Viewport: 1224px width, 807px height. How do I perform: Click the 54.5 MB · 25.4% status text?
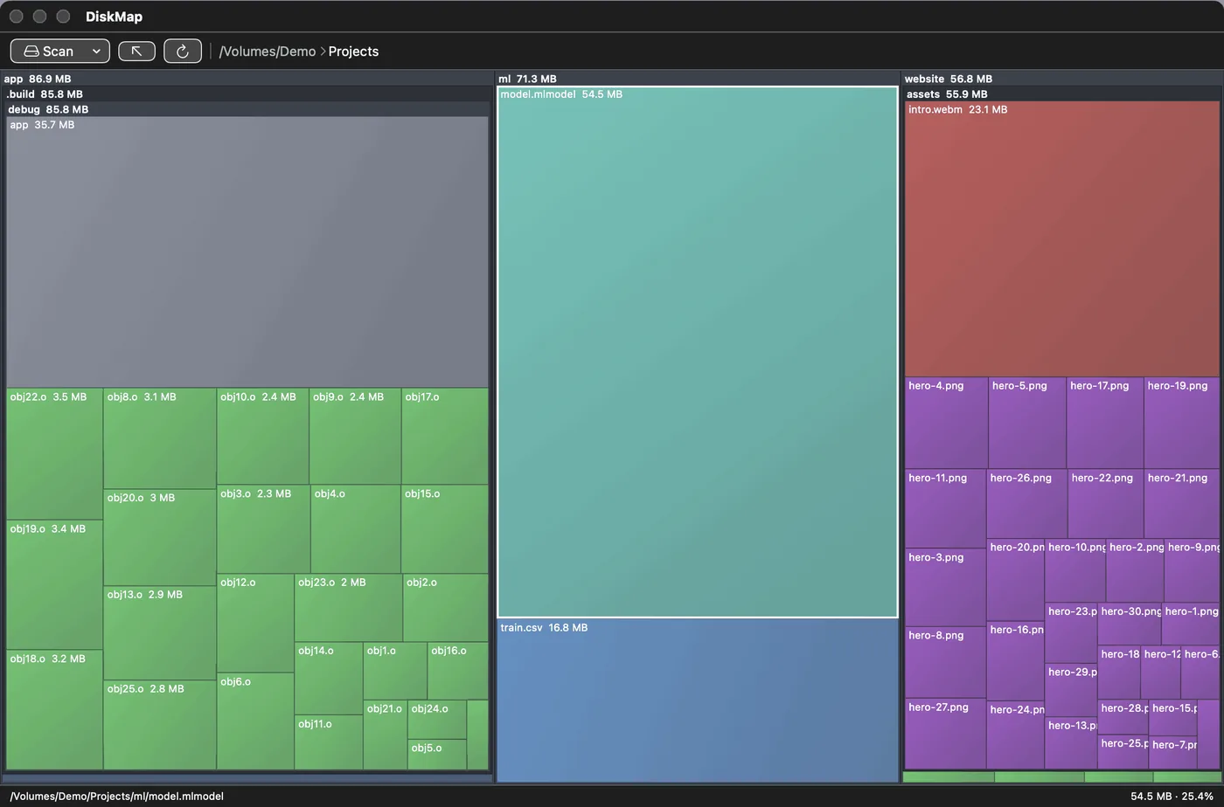coord(1172,797)
